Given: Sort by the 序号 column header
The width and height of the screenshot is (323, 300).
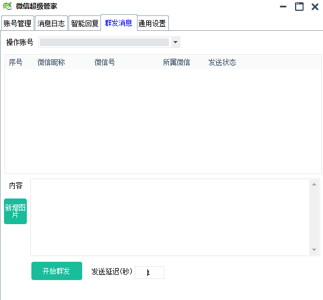Looking at the screenshot, I should [x=15, y=62].
